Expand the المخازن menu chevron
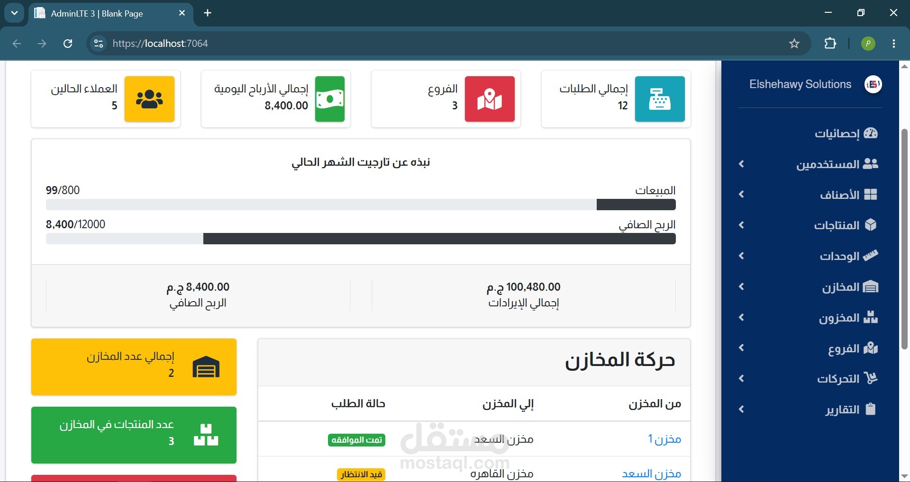 point(742,286)
